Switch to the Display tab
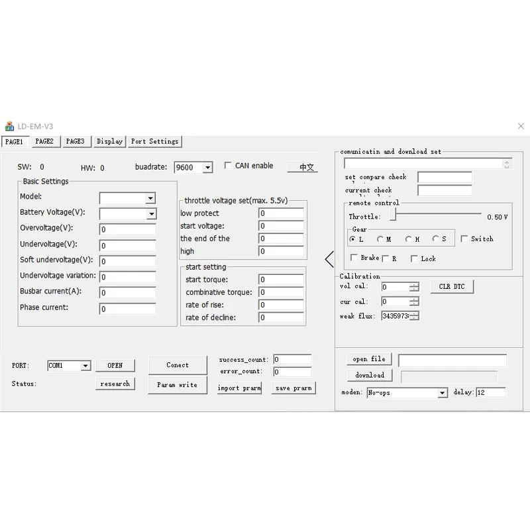The image size is (530, 530). pos(109,141)
